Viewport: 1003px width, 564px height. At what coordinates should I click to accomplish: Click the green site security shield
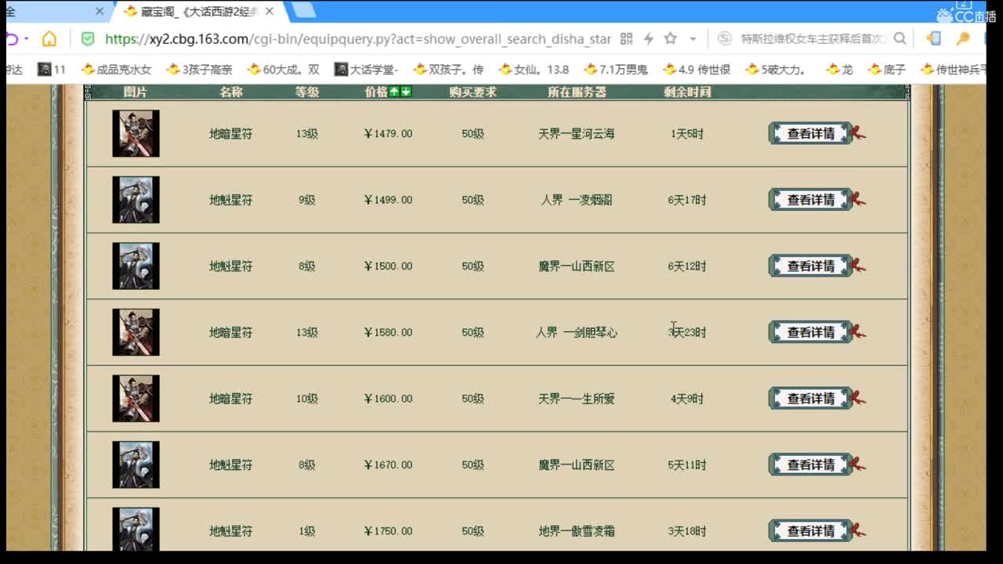(88, 39)
